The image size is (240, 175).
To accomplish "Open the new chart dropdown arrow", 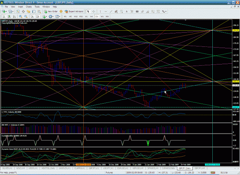I will click(x=7, y=12).
